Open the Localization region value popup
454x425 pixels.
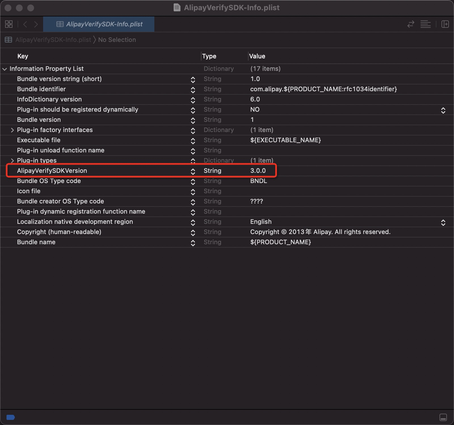[443, 222]
